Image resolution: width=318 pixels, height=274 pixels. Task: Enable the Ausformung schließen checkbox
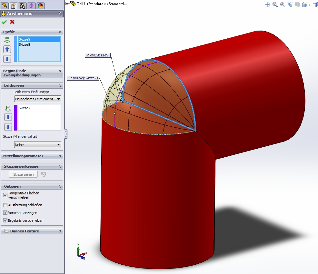[5, 205]
